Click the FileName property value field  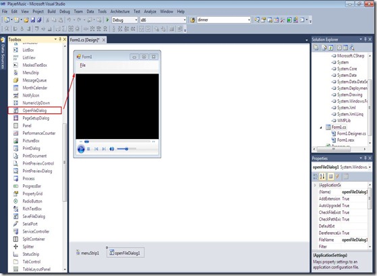pos(355,240)
